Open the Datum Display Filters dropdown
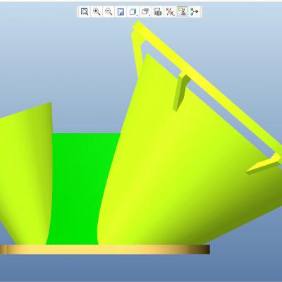Viewport: 282px width, 282px height. tap(170, 11)
